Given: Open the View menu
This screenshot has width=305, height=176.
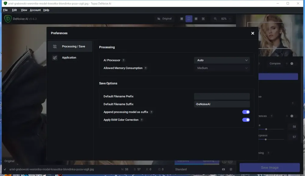Looking at the screenshot, I should click(24, 10).
